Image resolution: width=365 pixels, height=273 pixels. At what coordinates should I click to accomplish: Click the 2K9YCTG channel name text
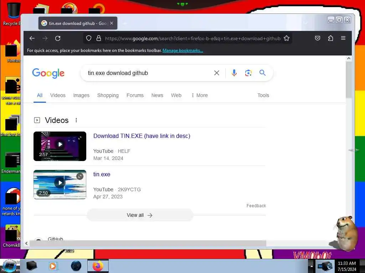click(x=129, y=189)
